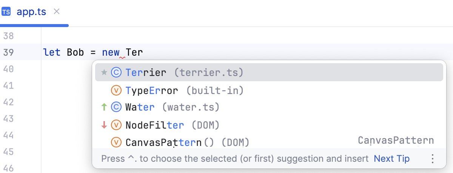This screenshot has width=453, height=173.
Task: Switch to the app.ts tab
Action: tap(31, 12)
